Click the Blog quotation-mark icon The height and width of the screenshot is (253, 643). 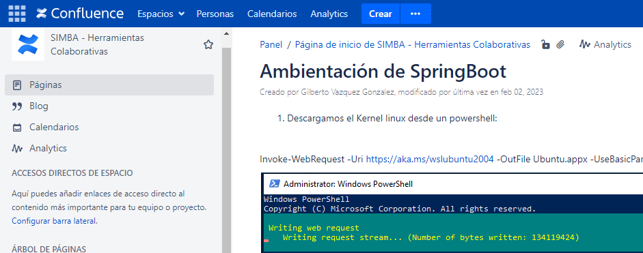(17, 106)
